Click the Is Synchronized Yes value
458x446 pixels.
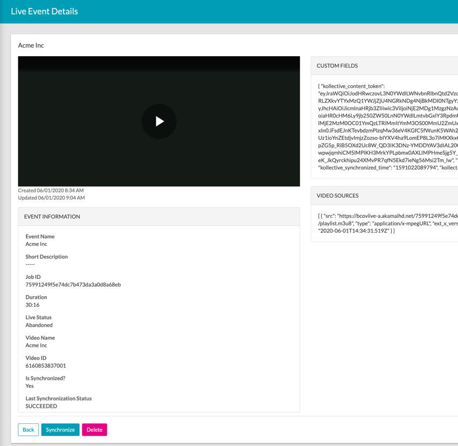pyautogui.click(x=30, y=386)
